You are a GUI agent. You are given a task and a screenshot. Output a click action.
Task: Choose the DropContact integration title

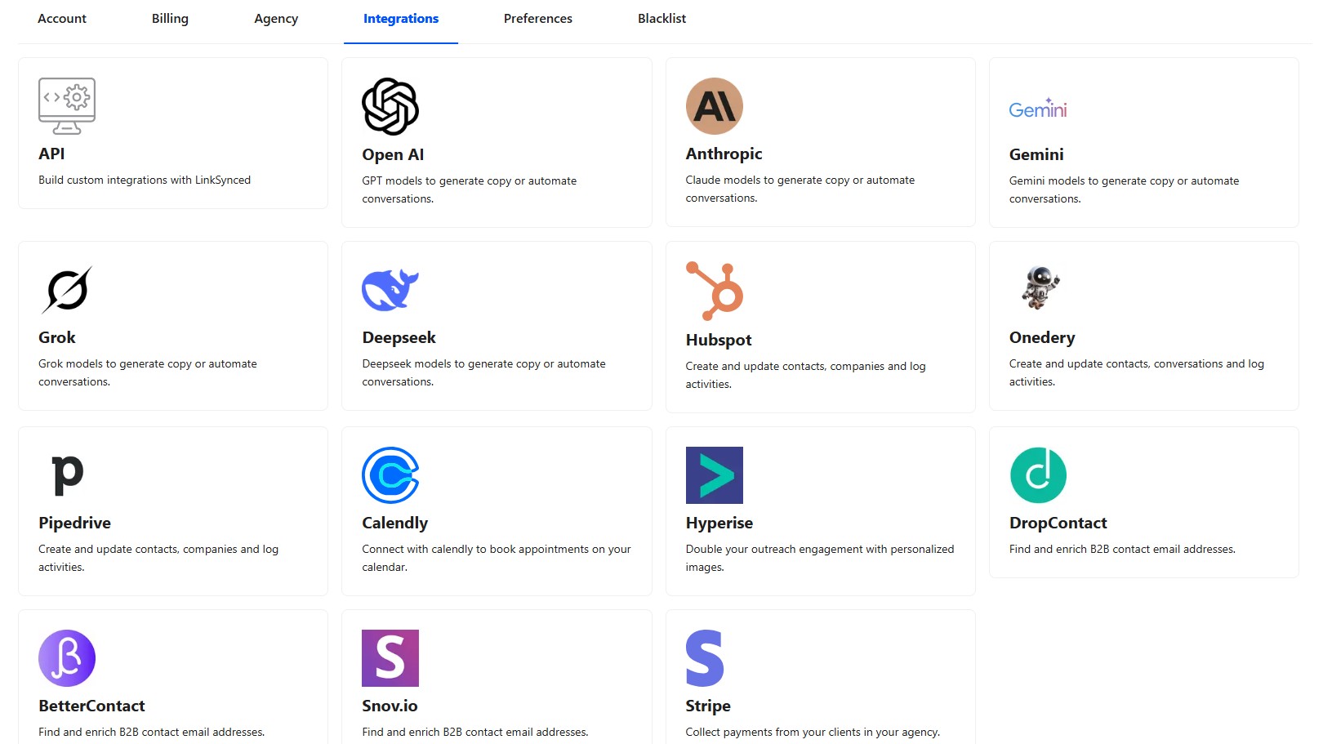(1058, 523)
